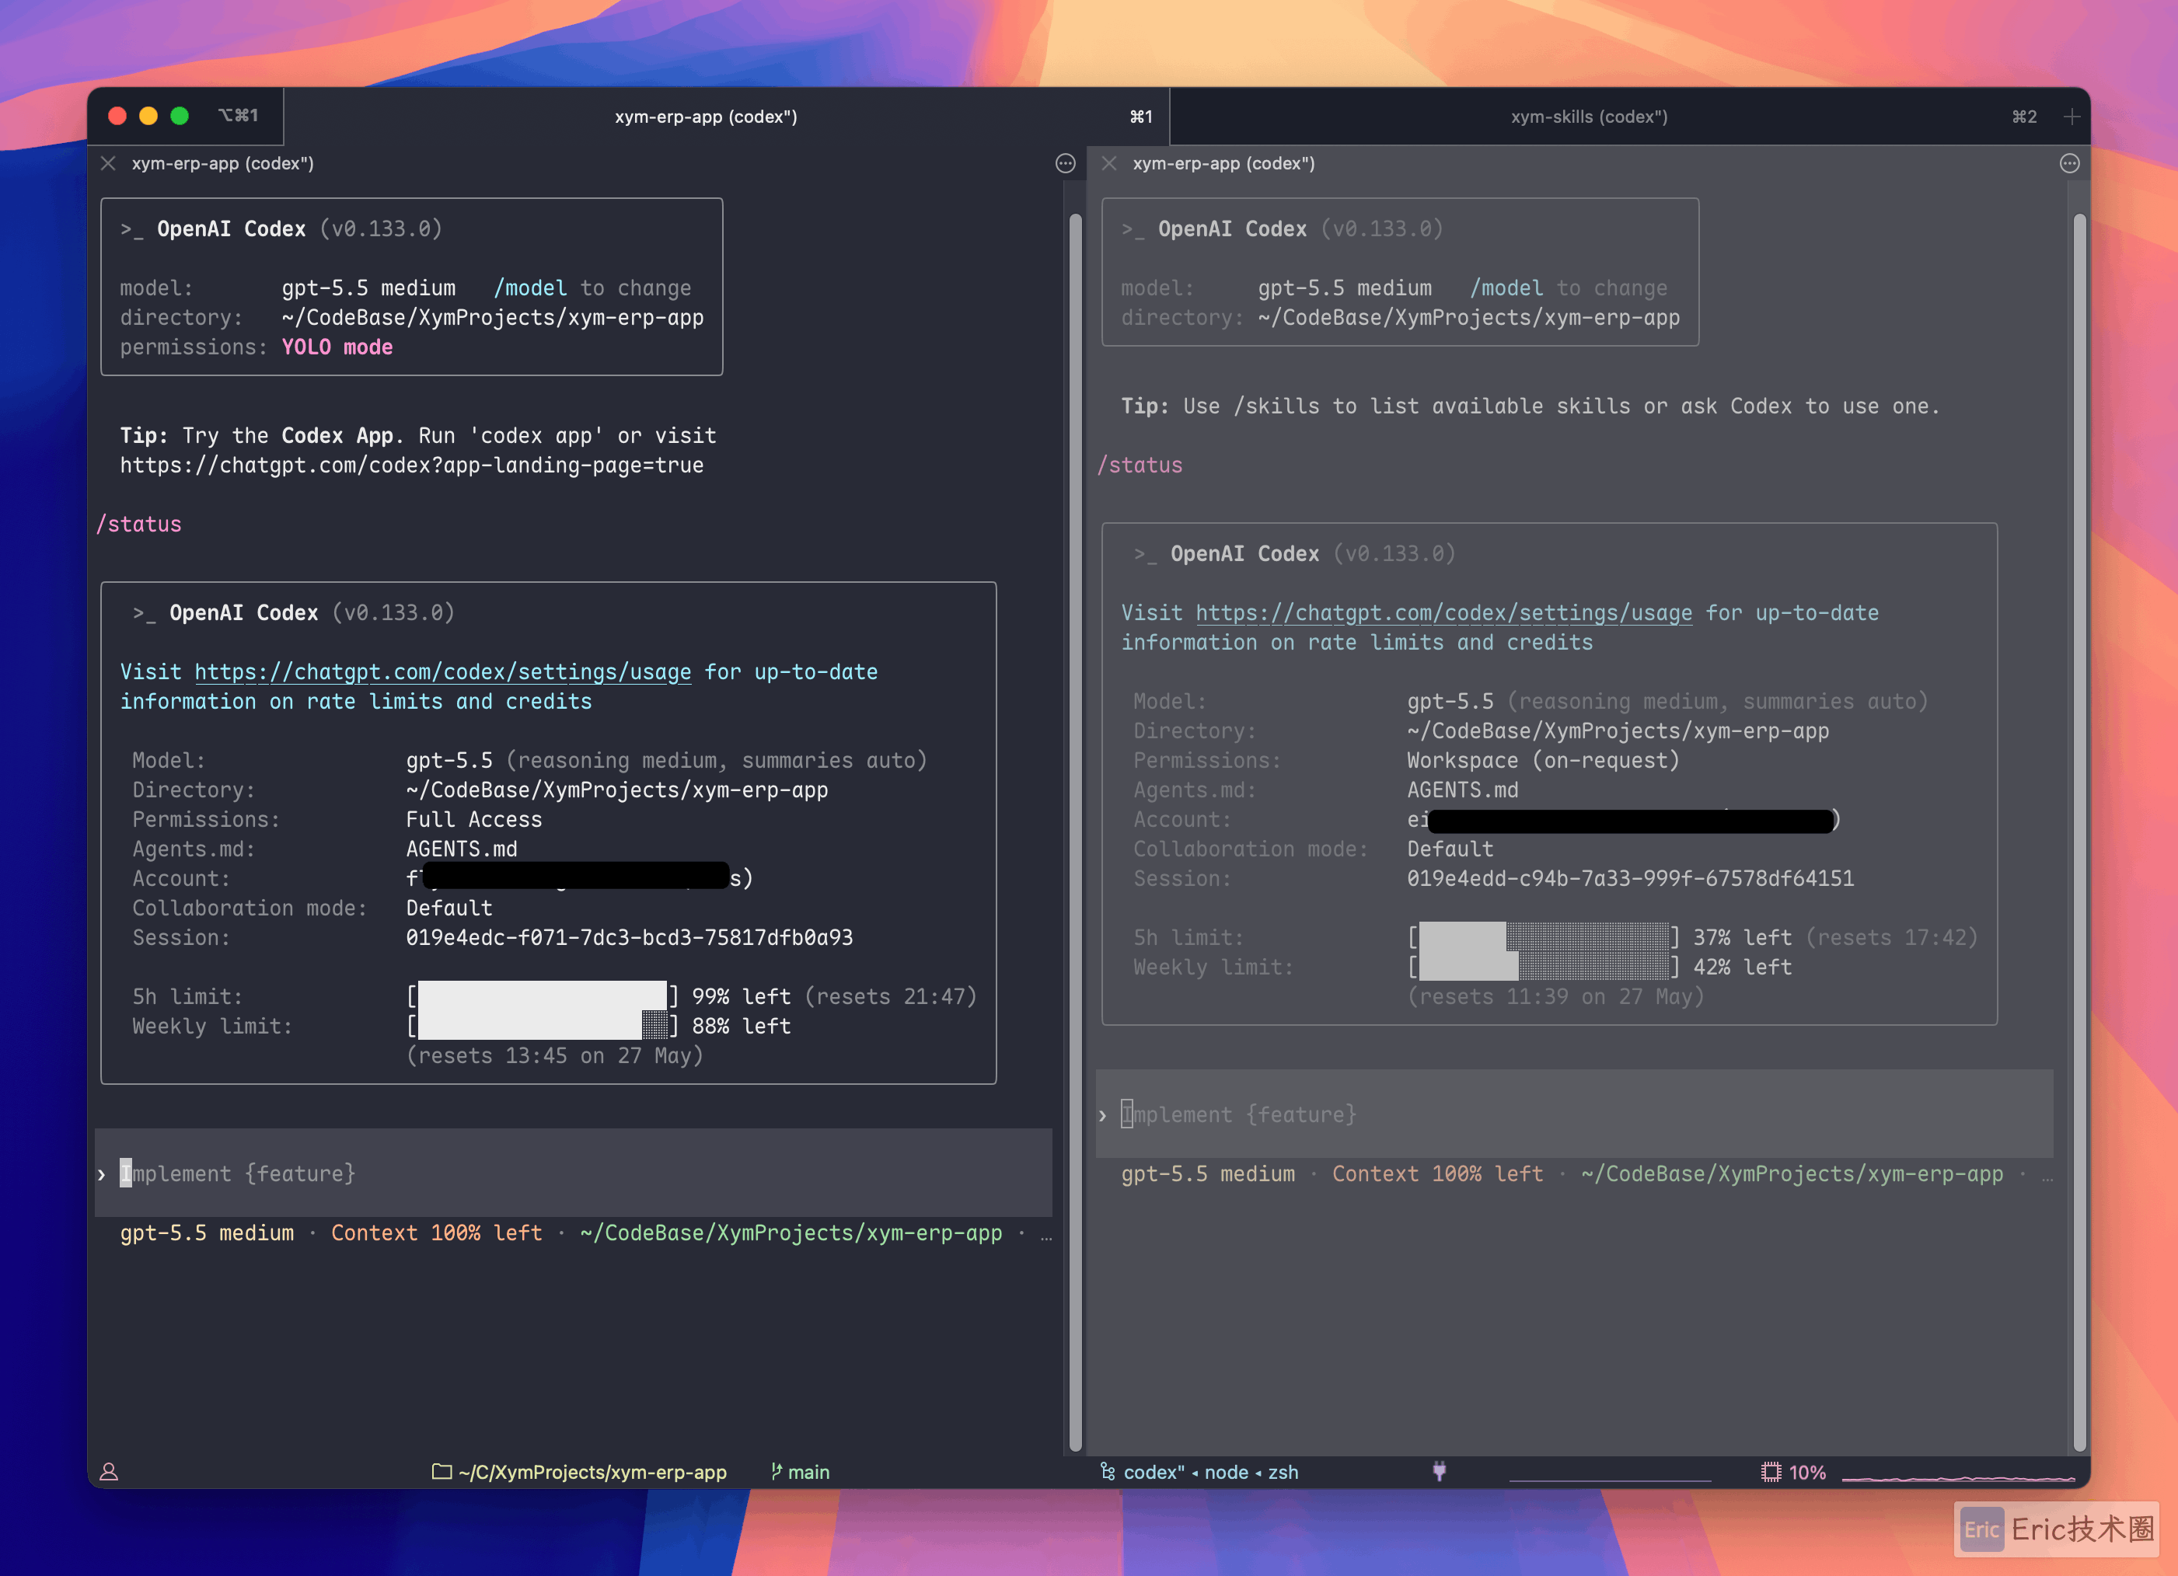Screen dimensions: 2178x1576
Task: Click Full Access permissions value
Action: [473, 820]
